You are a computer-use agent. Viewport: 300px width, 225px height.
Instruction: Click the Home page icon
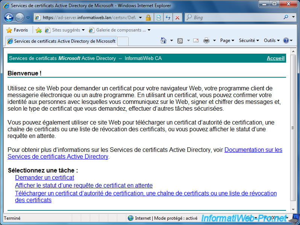[164, 40]
